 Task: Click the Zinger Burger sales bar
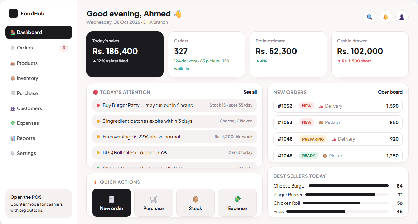(x=347, y=195)
